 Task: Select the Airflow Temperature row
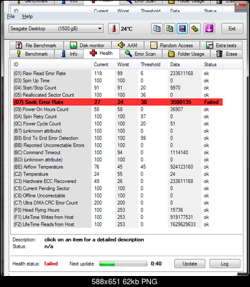(118, 167)
